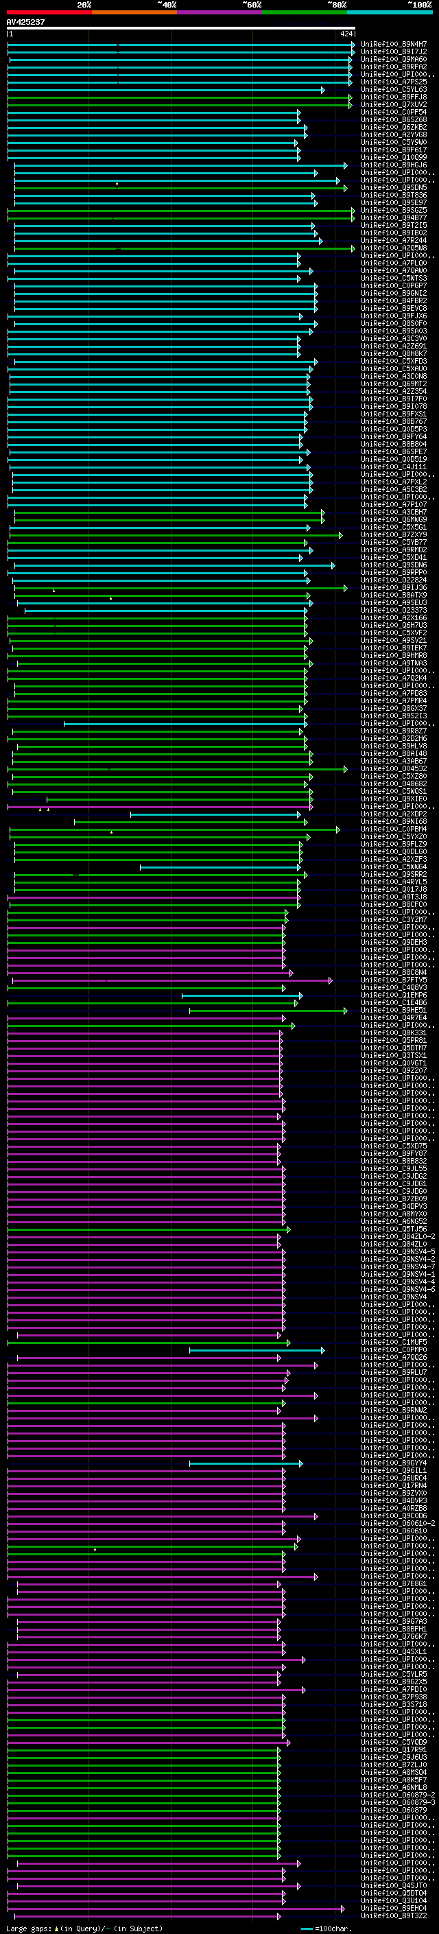Screen dimensions: 439x1934
Task: Click the UniRef100_Q94B77 label
Action: click(x=394, y=217)
